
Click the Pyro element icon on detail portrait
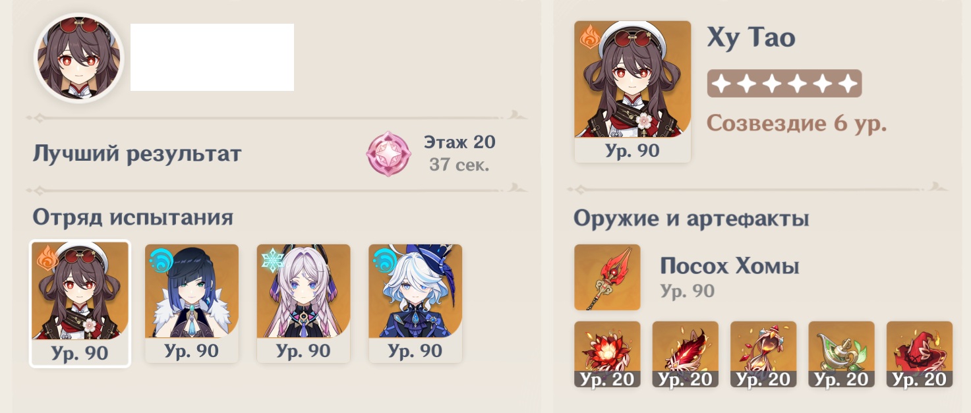point(589,36)
